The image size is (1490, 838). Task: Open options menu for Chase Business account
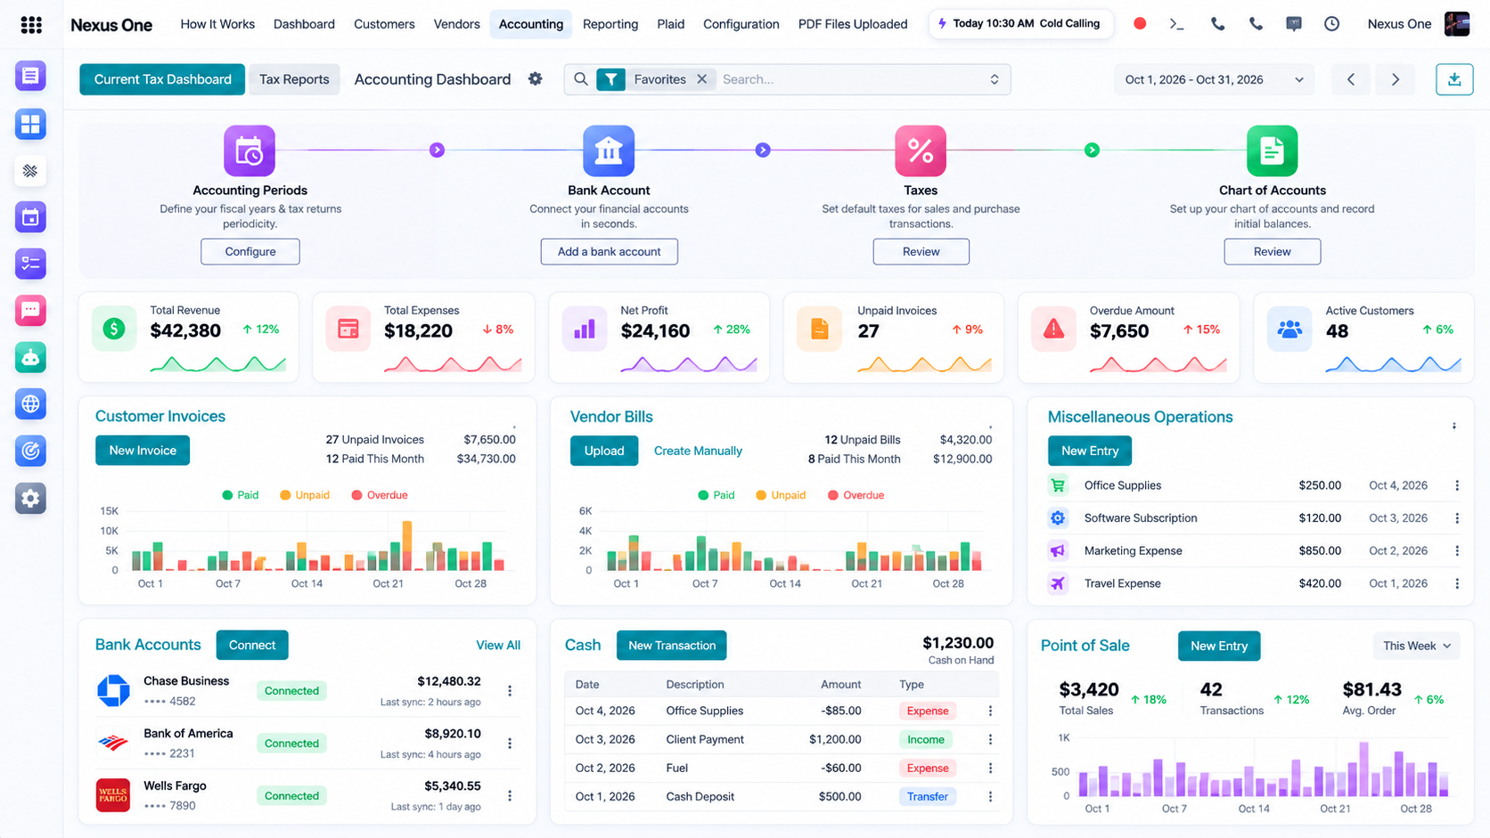tap(510, 691)
